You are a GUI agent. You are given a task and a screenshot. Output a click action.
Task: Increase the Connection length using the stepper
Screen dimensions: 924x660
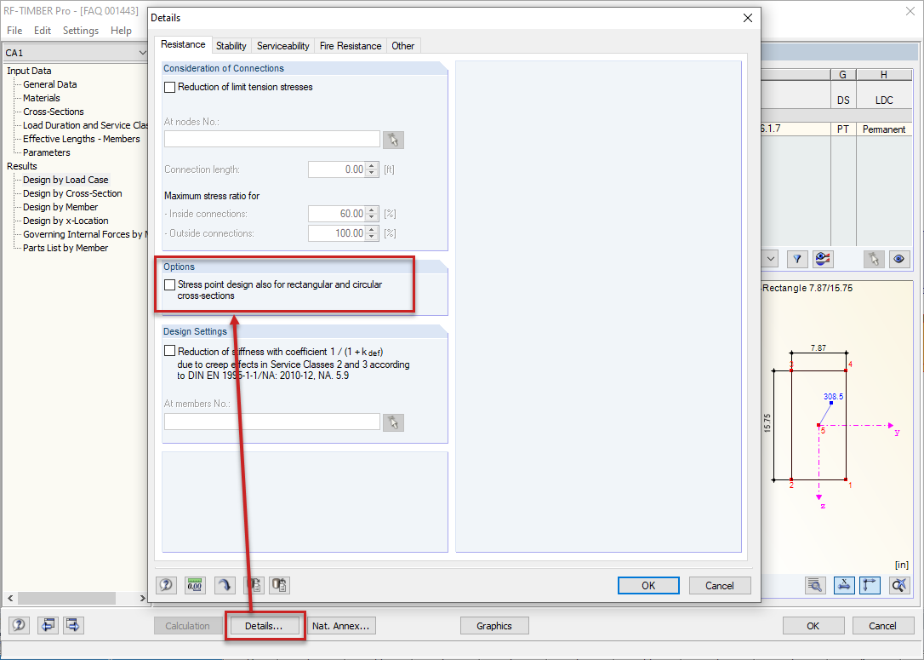click(373, 165)
